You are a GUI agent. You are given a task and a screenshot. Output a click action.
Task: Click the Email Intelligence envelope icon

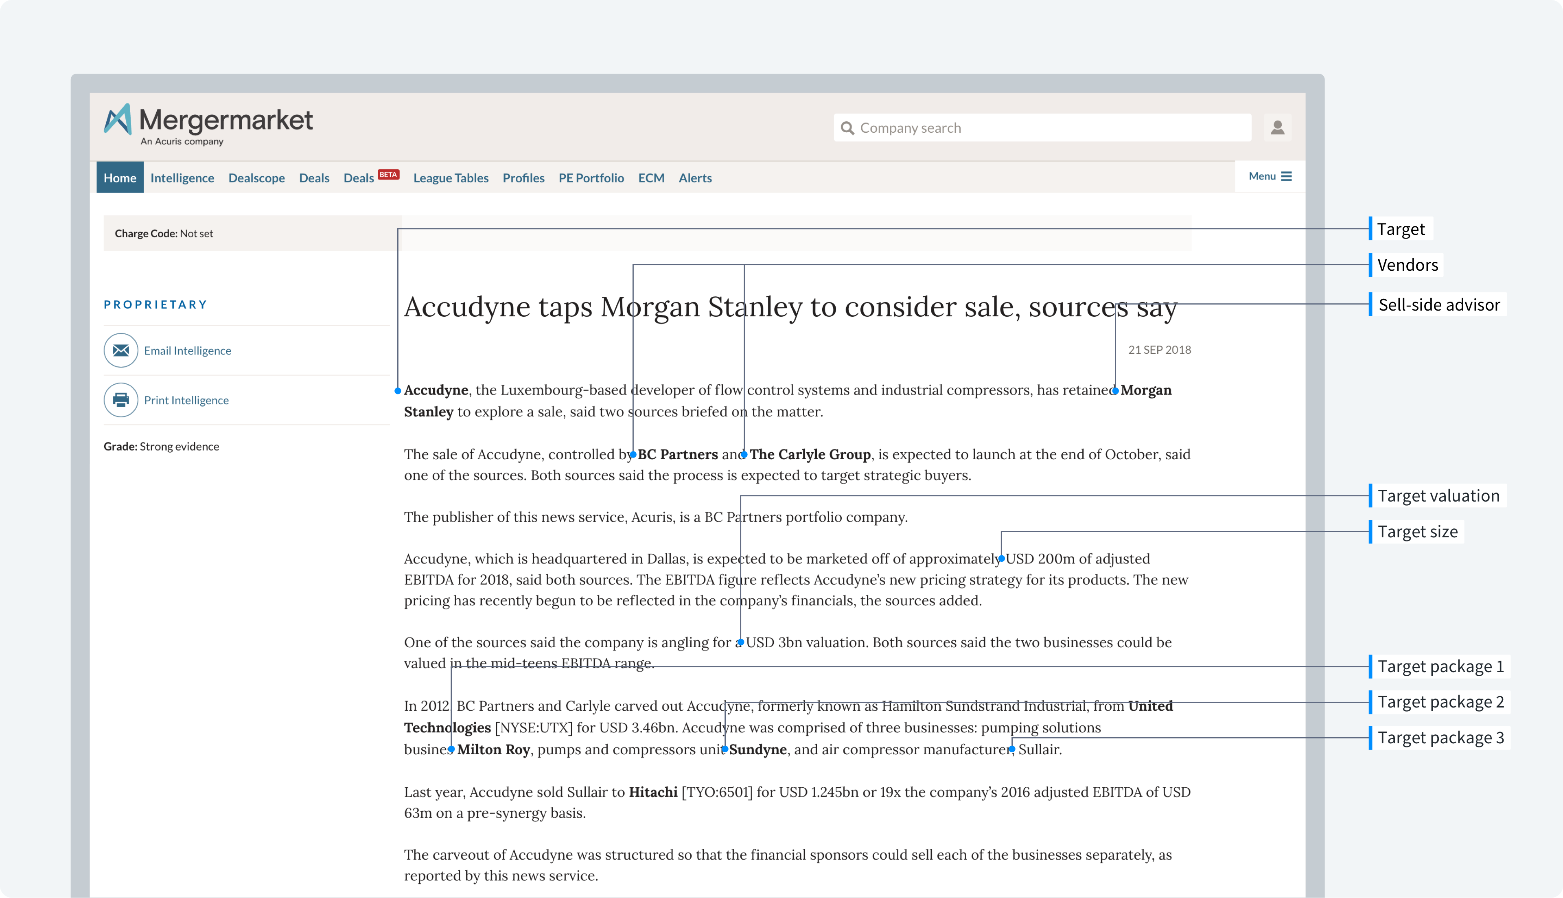click(x=121, y=350)
